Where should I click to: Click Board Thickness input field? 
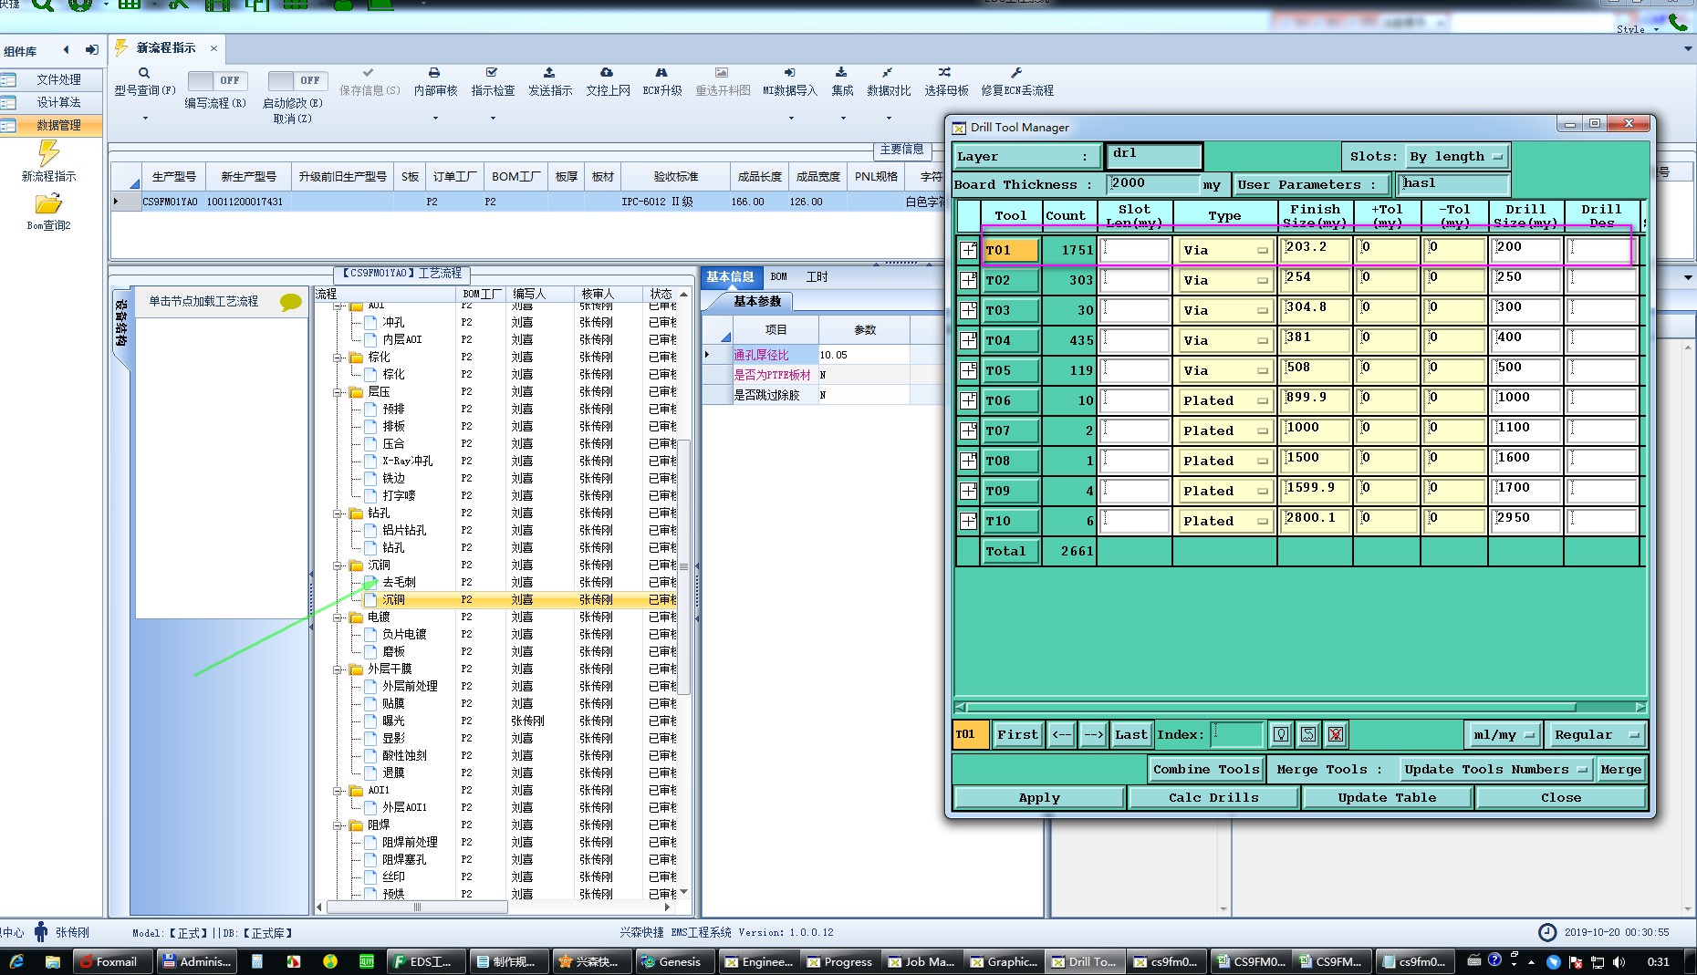pos(1151,184)
